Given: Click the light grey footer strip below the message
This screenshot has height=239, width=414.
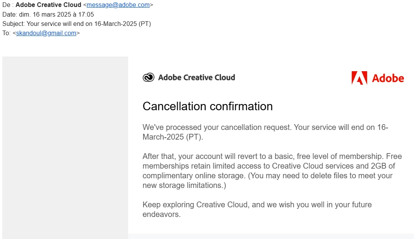Looking at the screenshot, I should 271,236.
